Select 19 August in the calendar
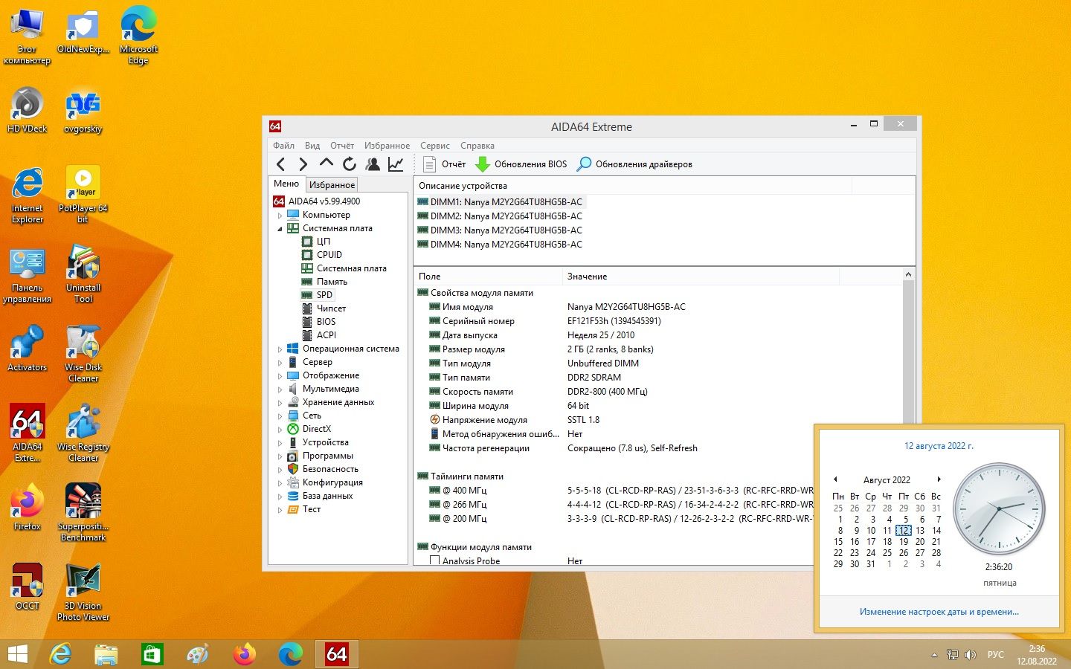 coord(904,542)
